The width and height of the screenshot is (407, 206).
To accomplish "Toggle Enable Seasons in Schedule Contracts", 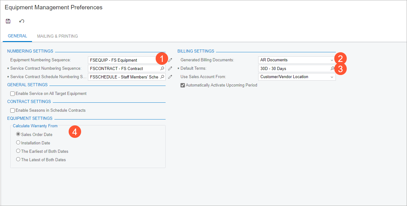I will (x=12, y=110).
